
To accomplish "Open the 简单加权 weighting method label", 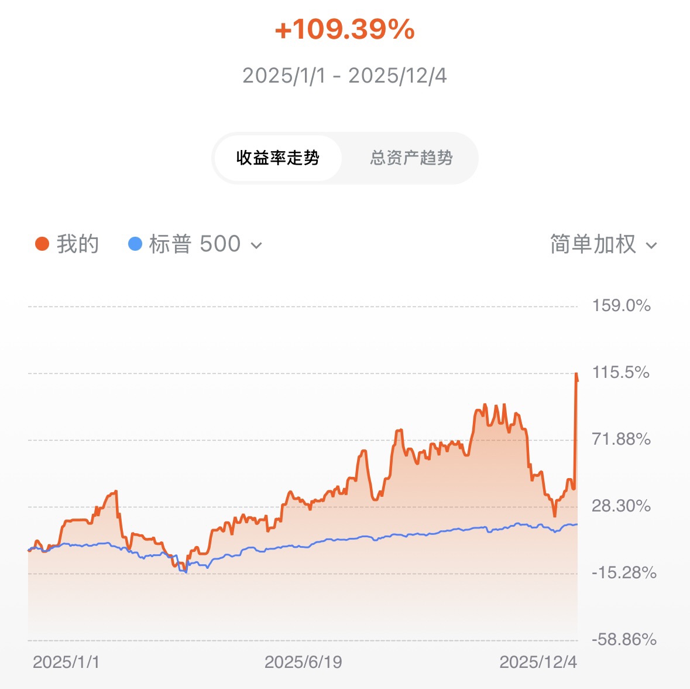I will 592,244.
